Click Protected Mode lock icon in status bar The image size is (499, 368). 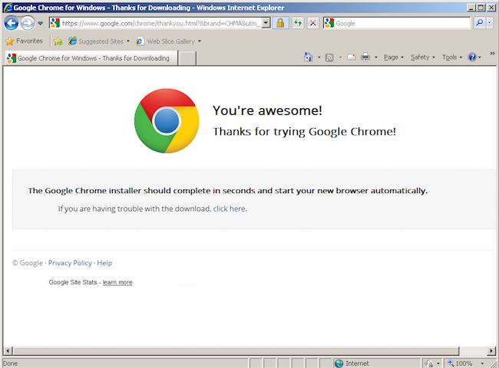click(428, 363)
